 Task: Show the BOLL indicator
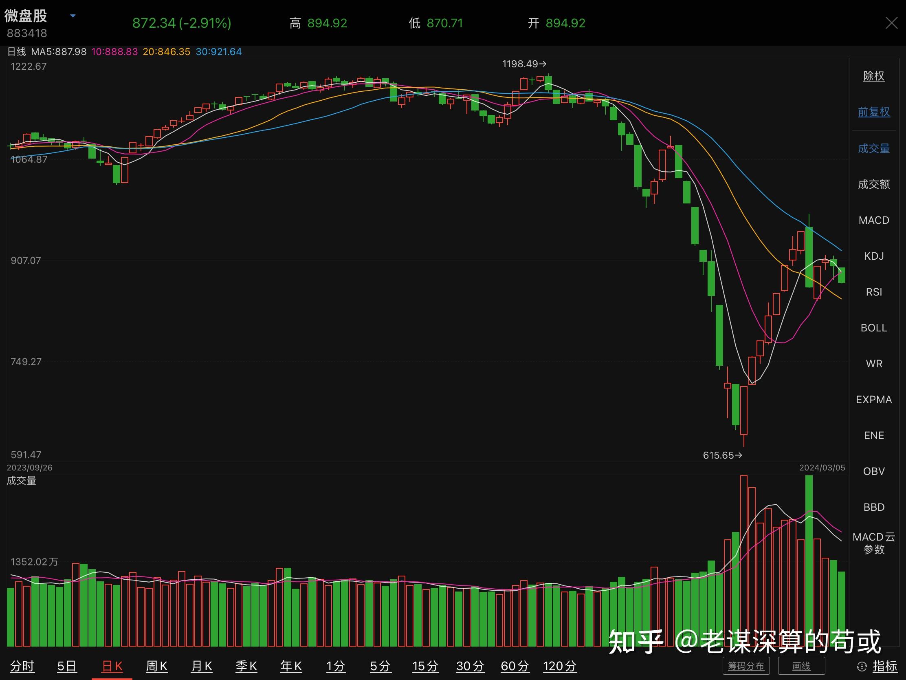[x=874, y=328]
